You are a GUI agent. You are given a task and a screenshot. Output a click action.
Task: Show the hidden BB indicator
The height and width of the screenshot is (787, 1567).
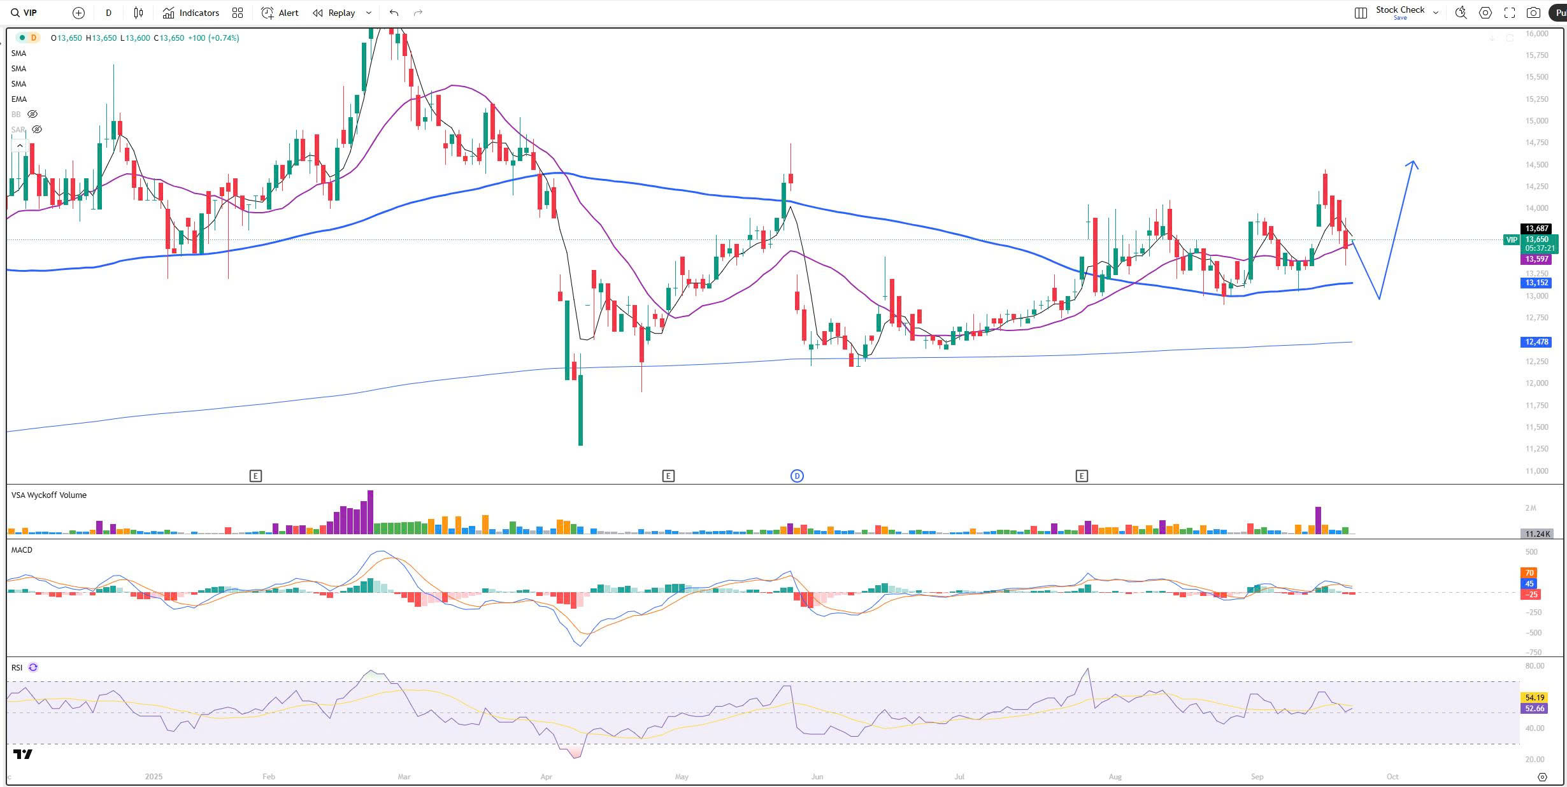pos(32,114)
